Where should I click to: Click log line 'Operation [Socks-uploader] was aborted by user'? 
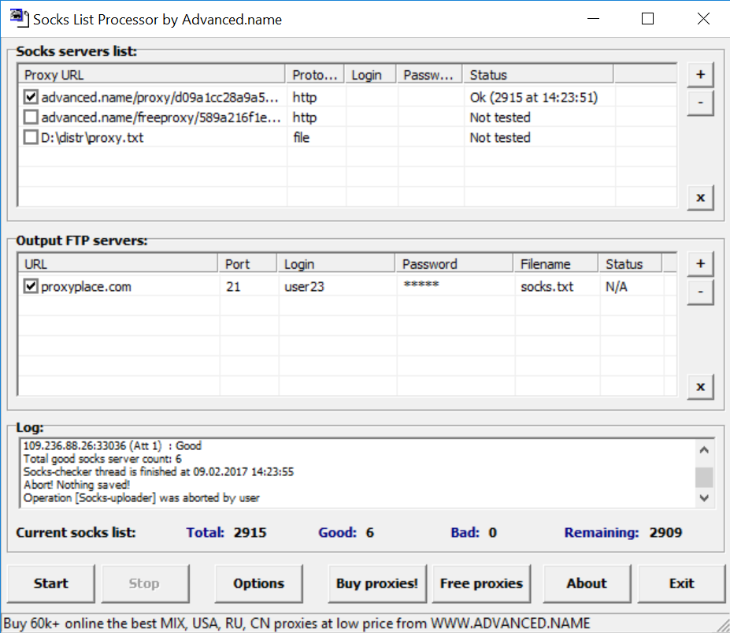tap(142, 498)
